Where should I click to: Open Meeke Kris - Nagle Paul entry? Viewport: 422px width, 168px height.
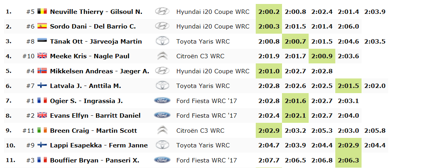[x=89, y=56]
